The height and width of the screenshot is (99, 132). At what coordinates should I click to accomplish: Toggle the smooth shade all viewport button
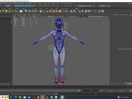(x=49, y=16)
